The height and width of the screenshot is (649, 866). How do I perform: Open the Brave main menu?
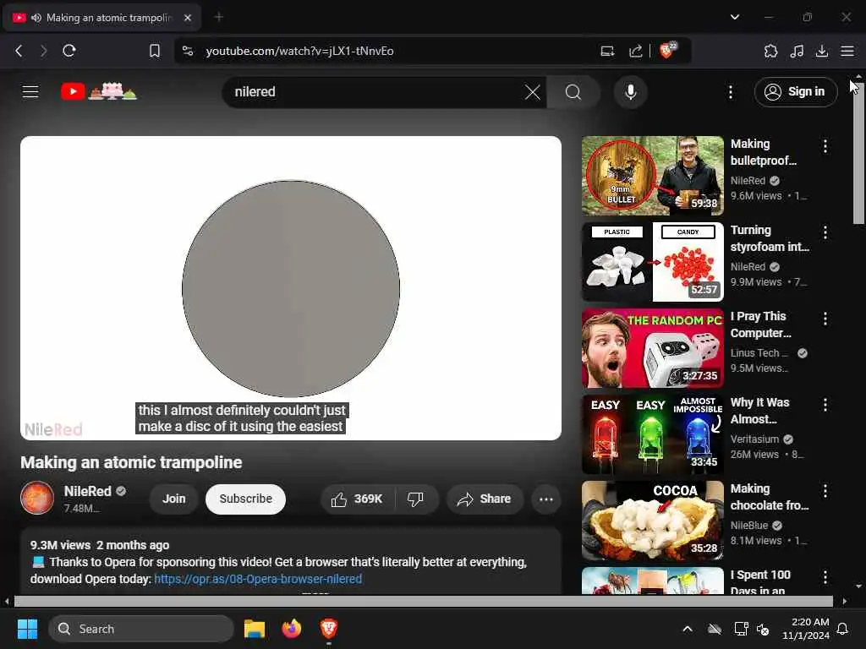click(847, 51)
